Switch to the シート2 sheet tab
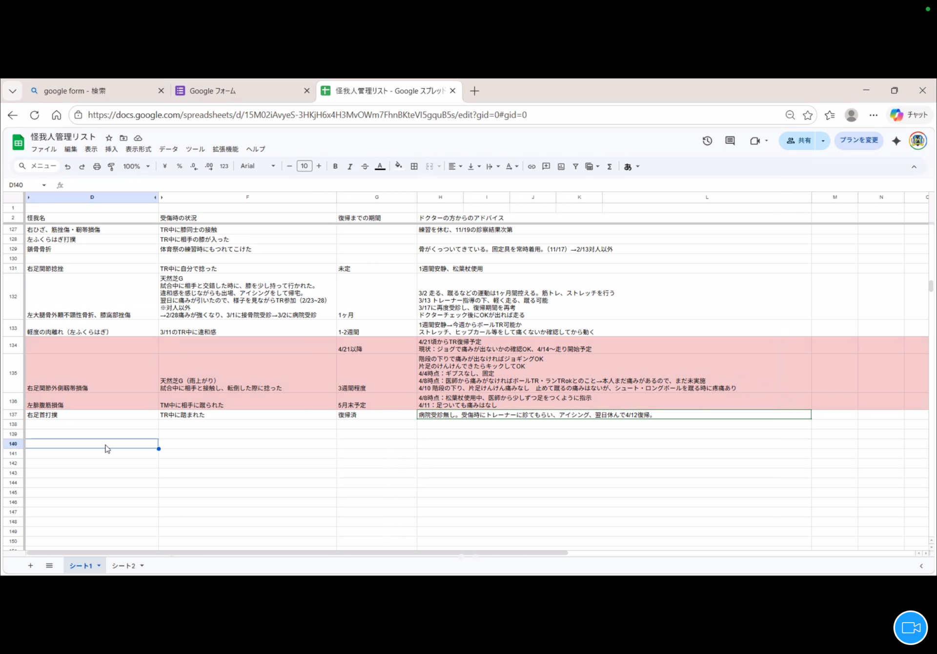This screenshot has height=654, width=937. point(123,566)
